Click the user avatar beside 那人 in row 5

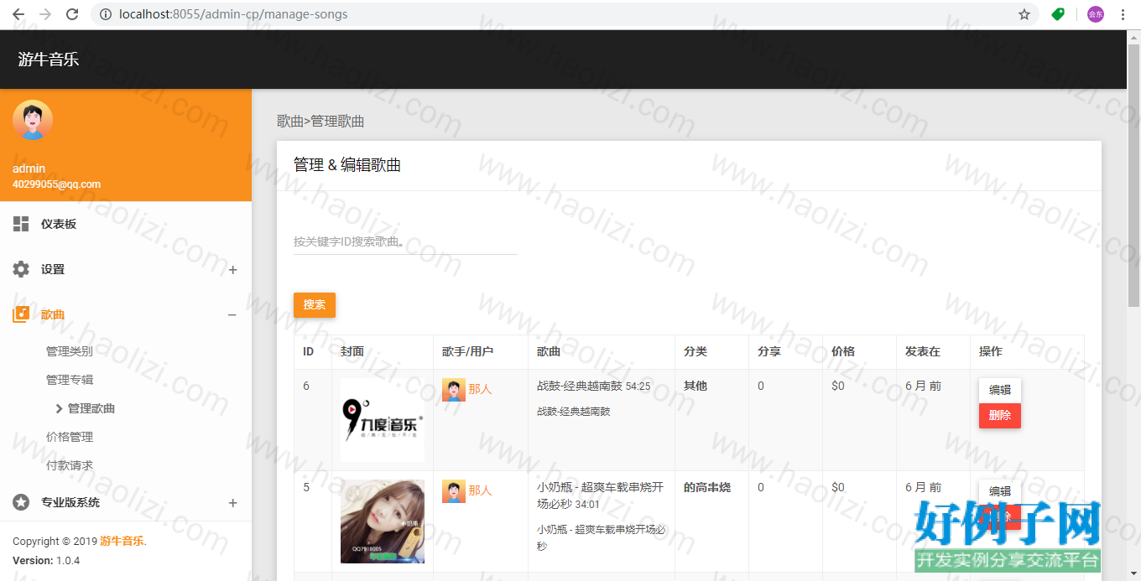tap(454, 491)
